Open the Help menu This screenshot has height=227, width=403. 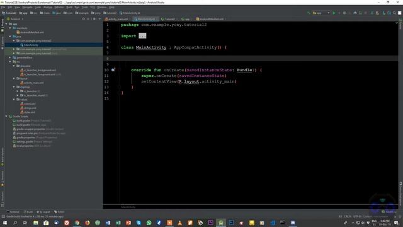[112, 7]
